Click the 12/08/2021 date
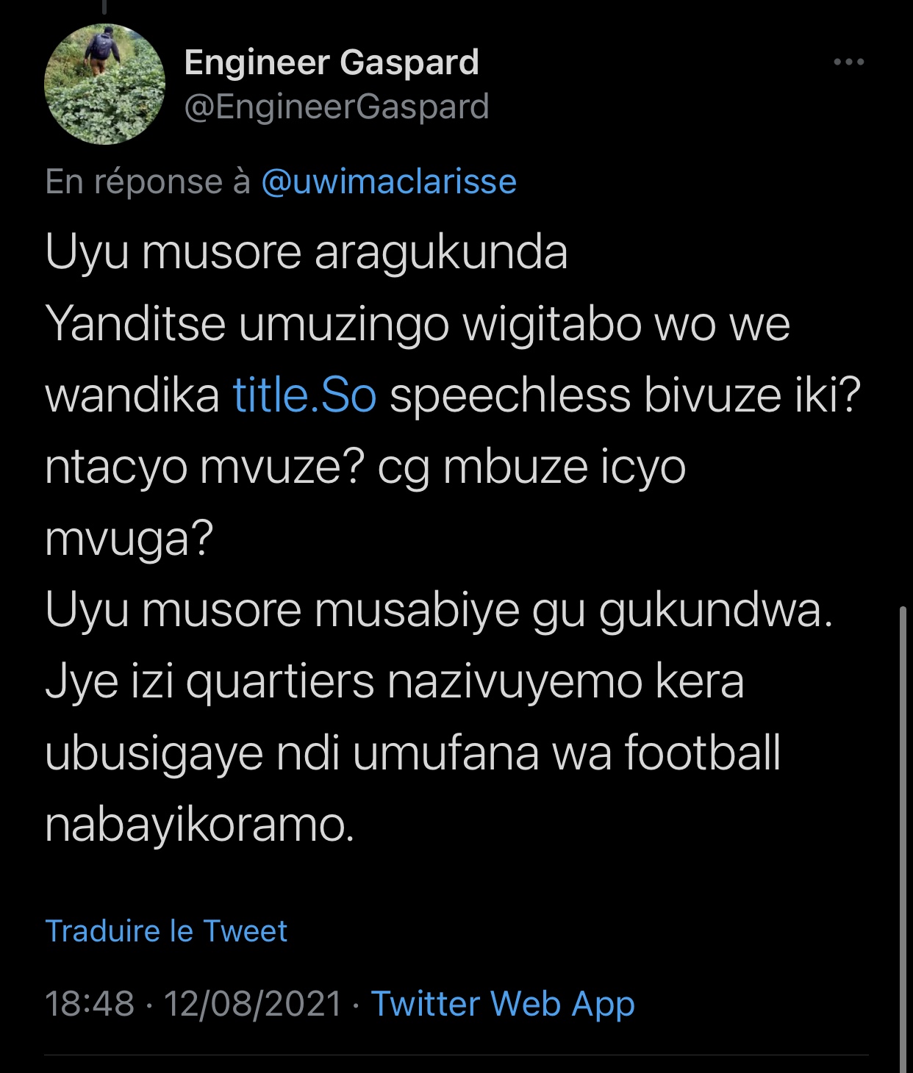The width and height of the screenshot is (913, 1073). click(253, 1004)
